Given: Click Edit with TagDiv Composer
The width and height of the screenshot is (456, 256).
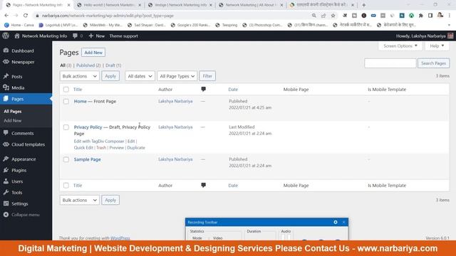Looking at the screenshot, I should 99,141.
